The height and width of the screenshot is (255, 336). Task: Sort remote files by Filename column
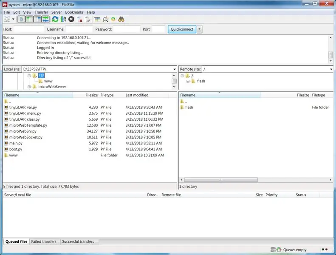pyautogui.click(x=220, y=95)
